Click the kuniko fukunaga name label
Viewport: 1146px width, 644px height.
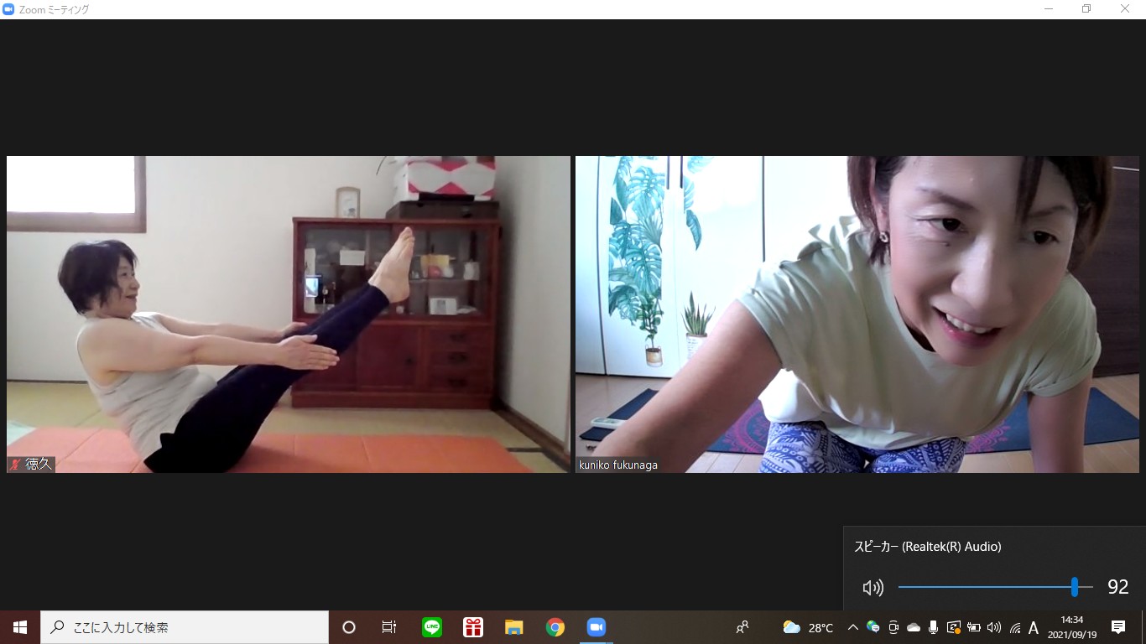pyautogui.click(x=618, y=465)
